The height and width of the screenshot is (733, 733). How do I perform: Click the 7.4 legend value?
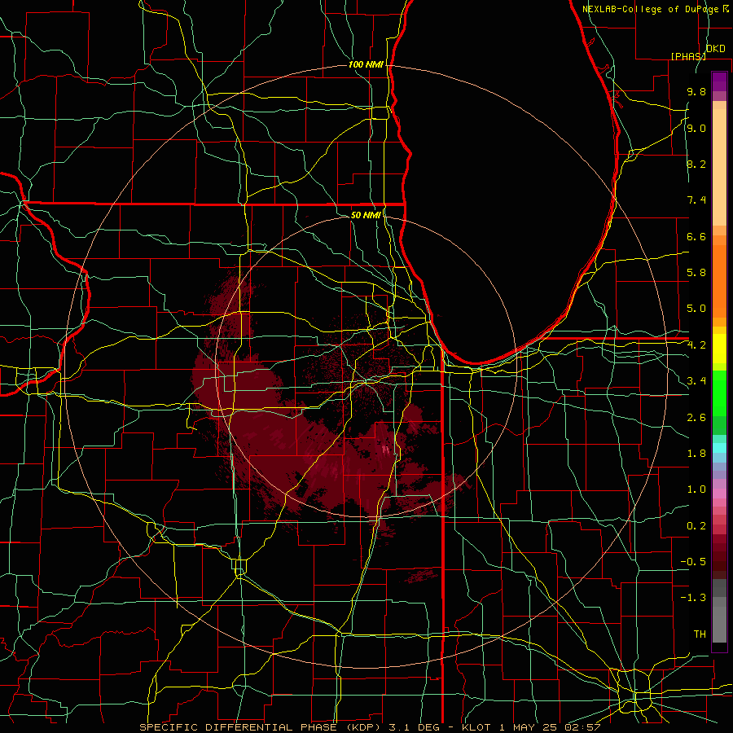[x=696, y=200]
